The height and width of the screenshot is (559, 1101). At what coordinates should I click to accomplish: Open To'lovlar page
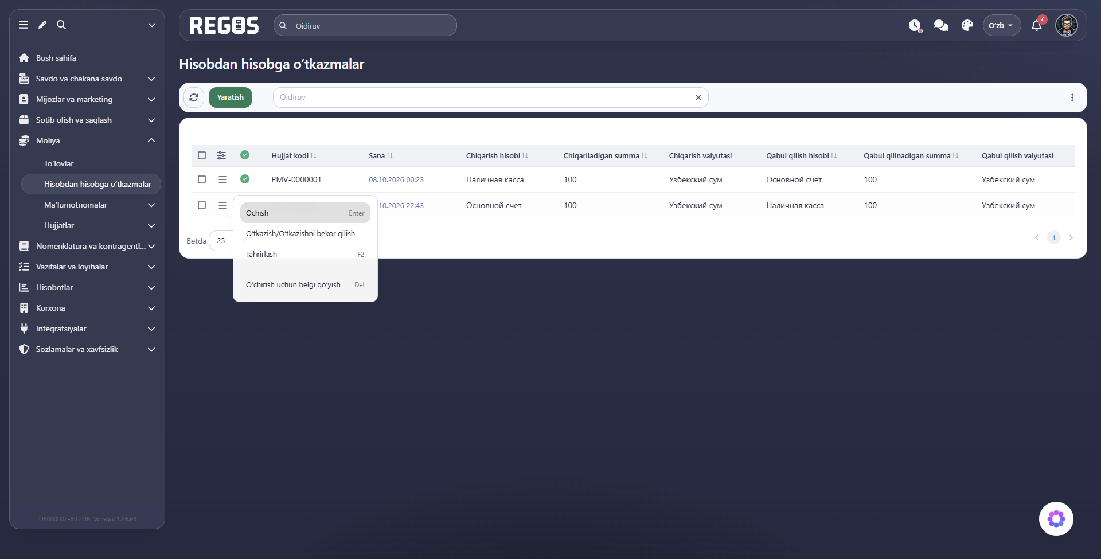point(91,163)
